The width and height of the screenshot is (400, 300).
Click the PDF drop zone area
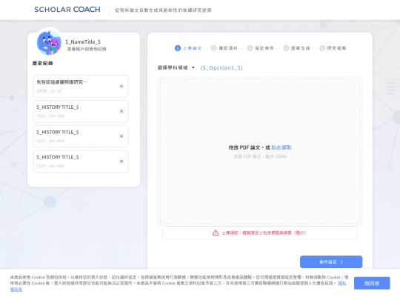[x=260, y=151]
